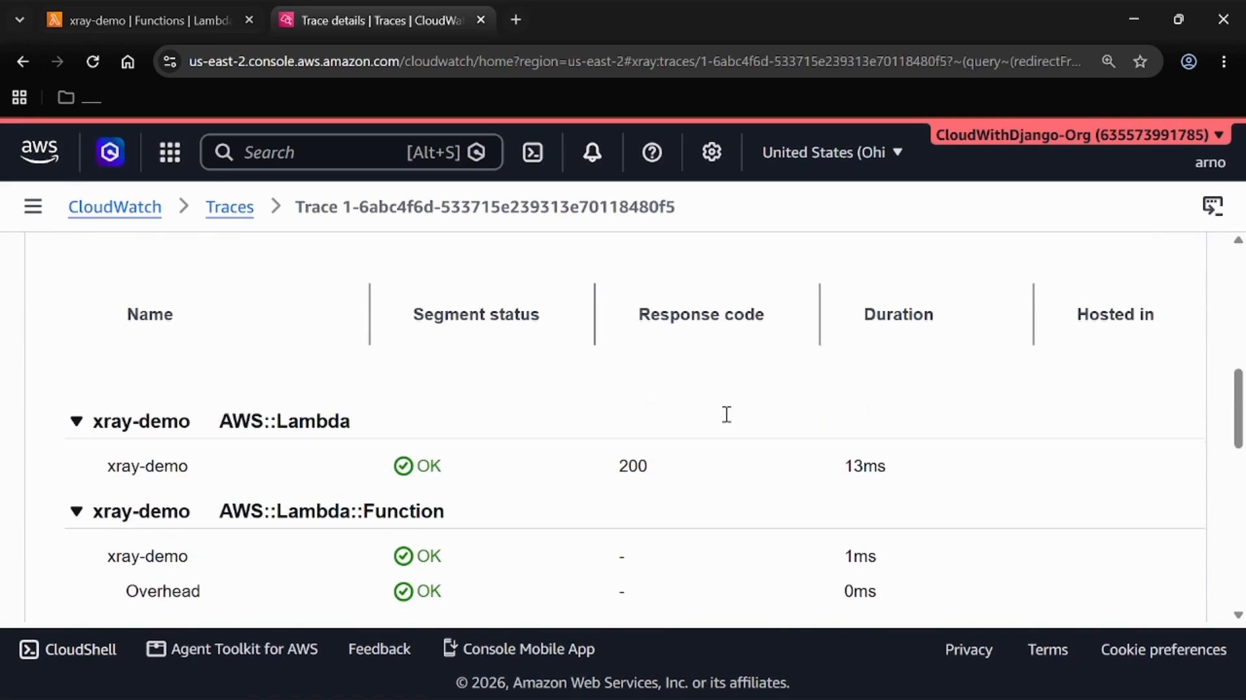This screenshot has width=1246, height=700.
Task: Click the browser back arrow
Action: (x=23, y=62)
